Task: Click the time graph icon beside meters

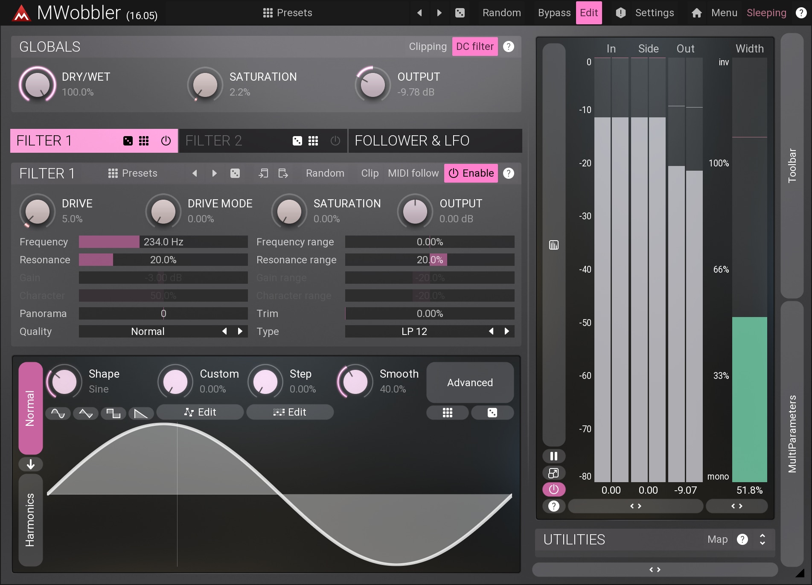Action: coord(553,245)
